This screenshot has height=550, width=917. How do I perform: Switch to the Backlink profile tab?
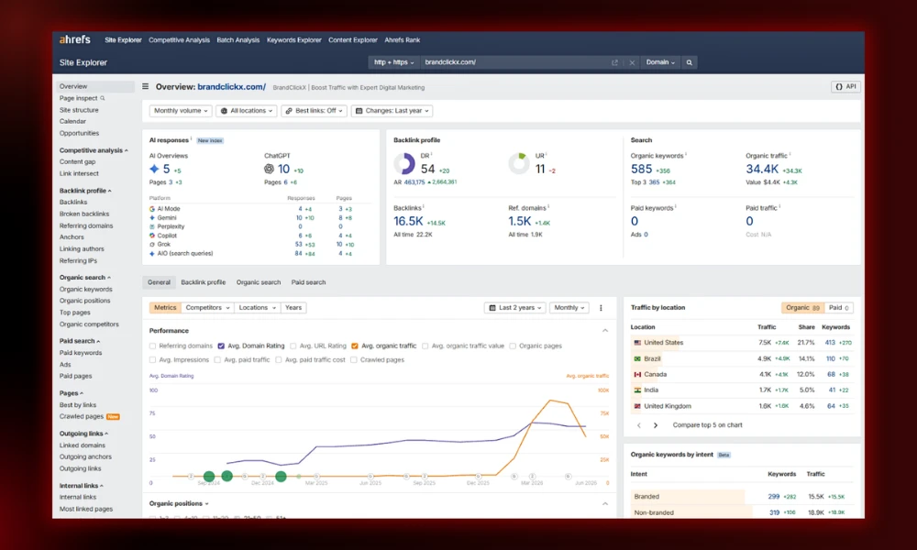point(203,282)
